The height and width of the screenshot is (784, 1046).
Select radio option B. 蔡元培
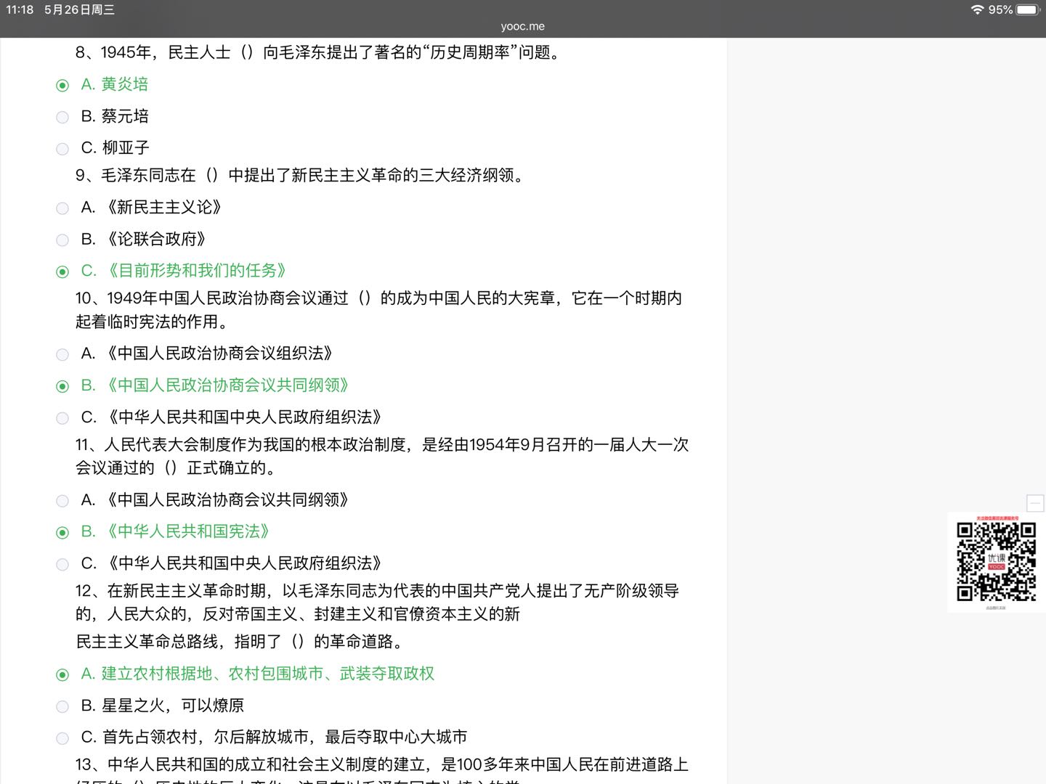[x=62, y=117]
